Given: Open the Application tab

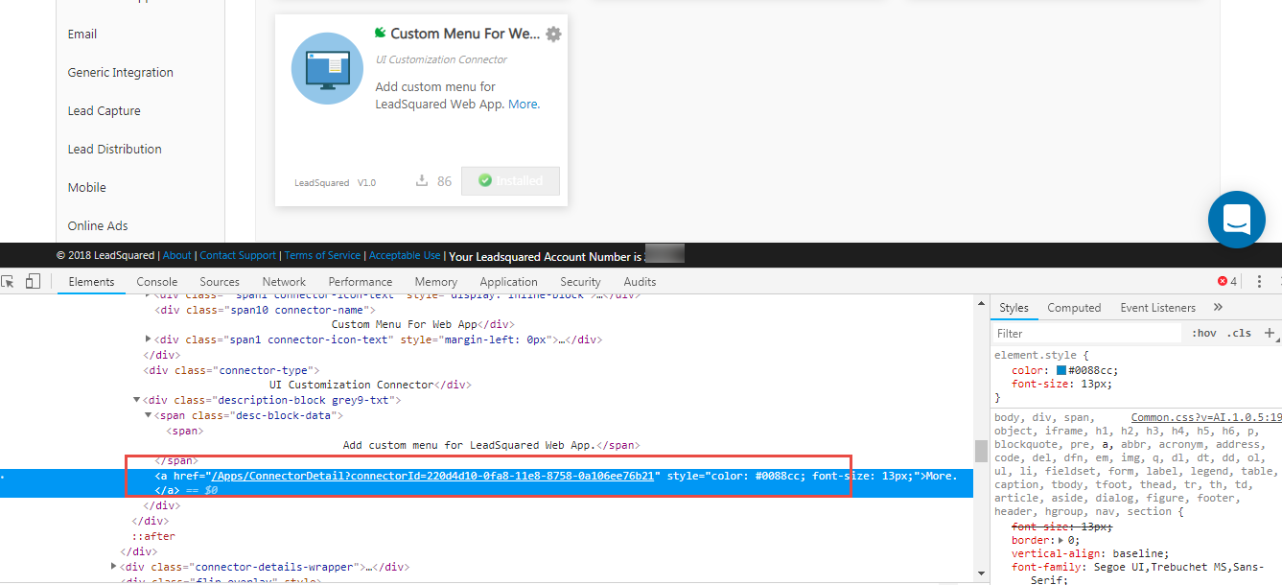Looking at the screenshot, I should click(x=508, y=281).
